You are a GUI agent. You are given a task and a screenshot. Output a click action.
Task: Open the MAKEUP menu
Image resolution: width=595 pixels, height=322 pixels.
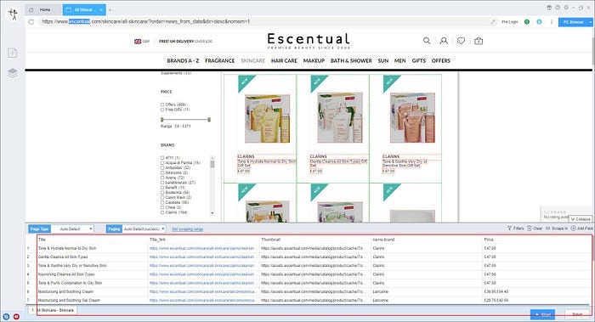pos(314,60)
